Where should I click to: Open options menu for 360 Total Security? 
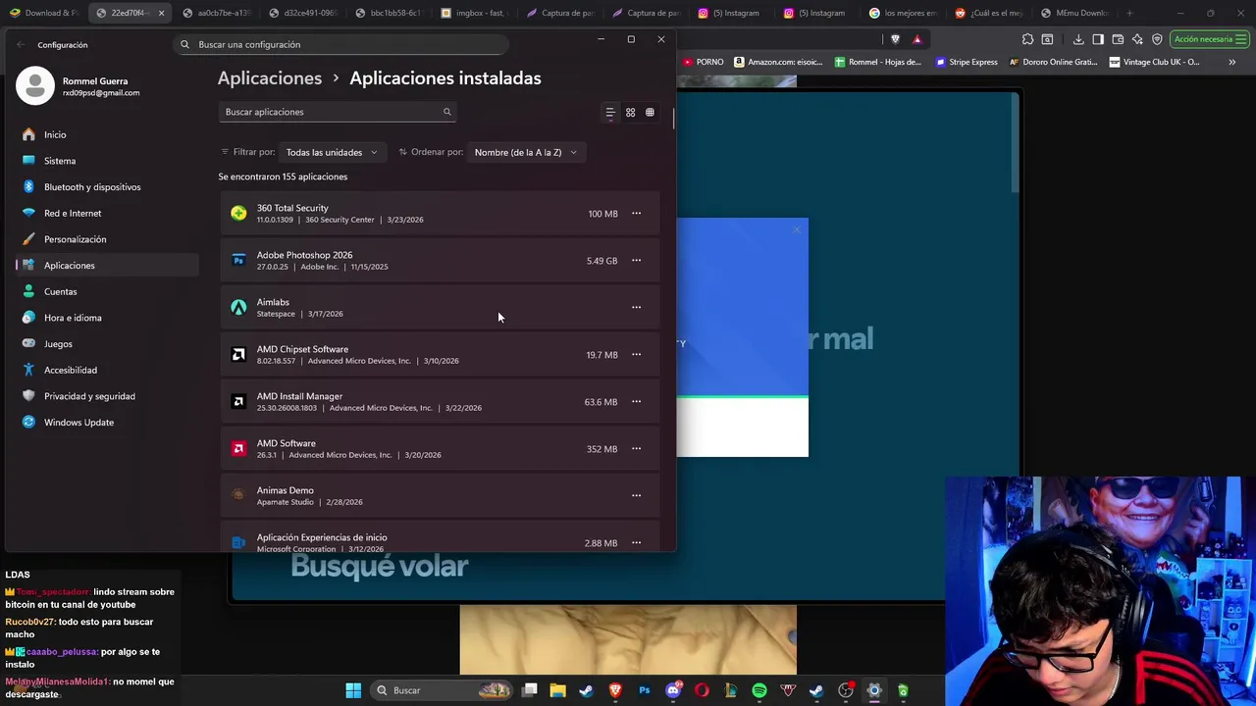[636, 214]
